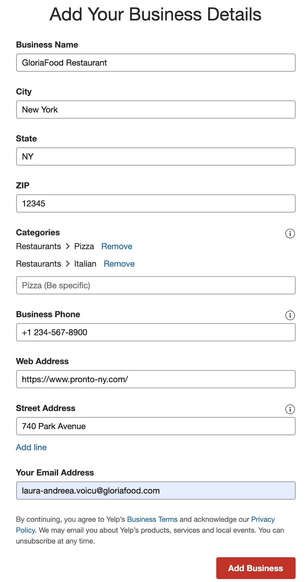Click the Street Address info icon
307x582 pixels.
click(x=290, y=409)
